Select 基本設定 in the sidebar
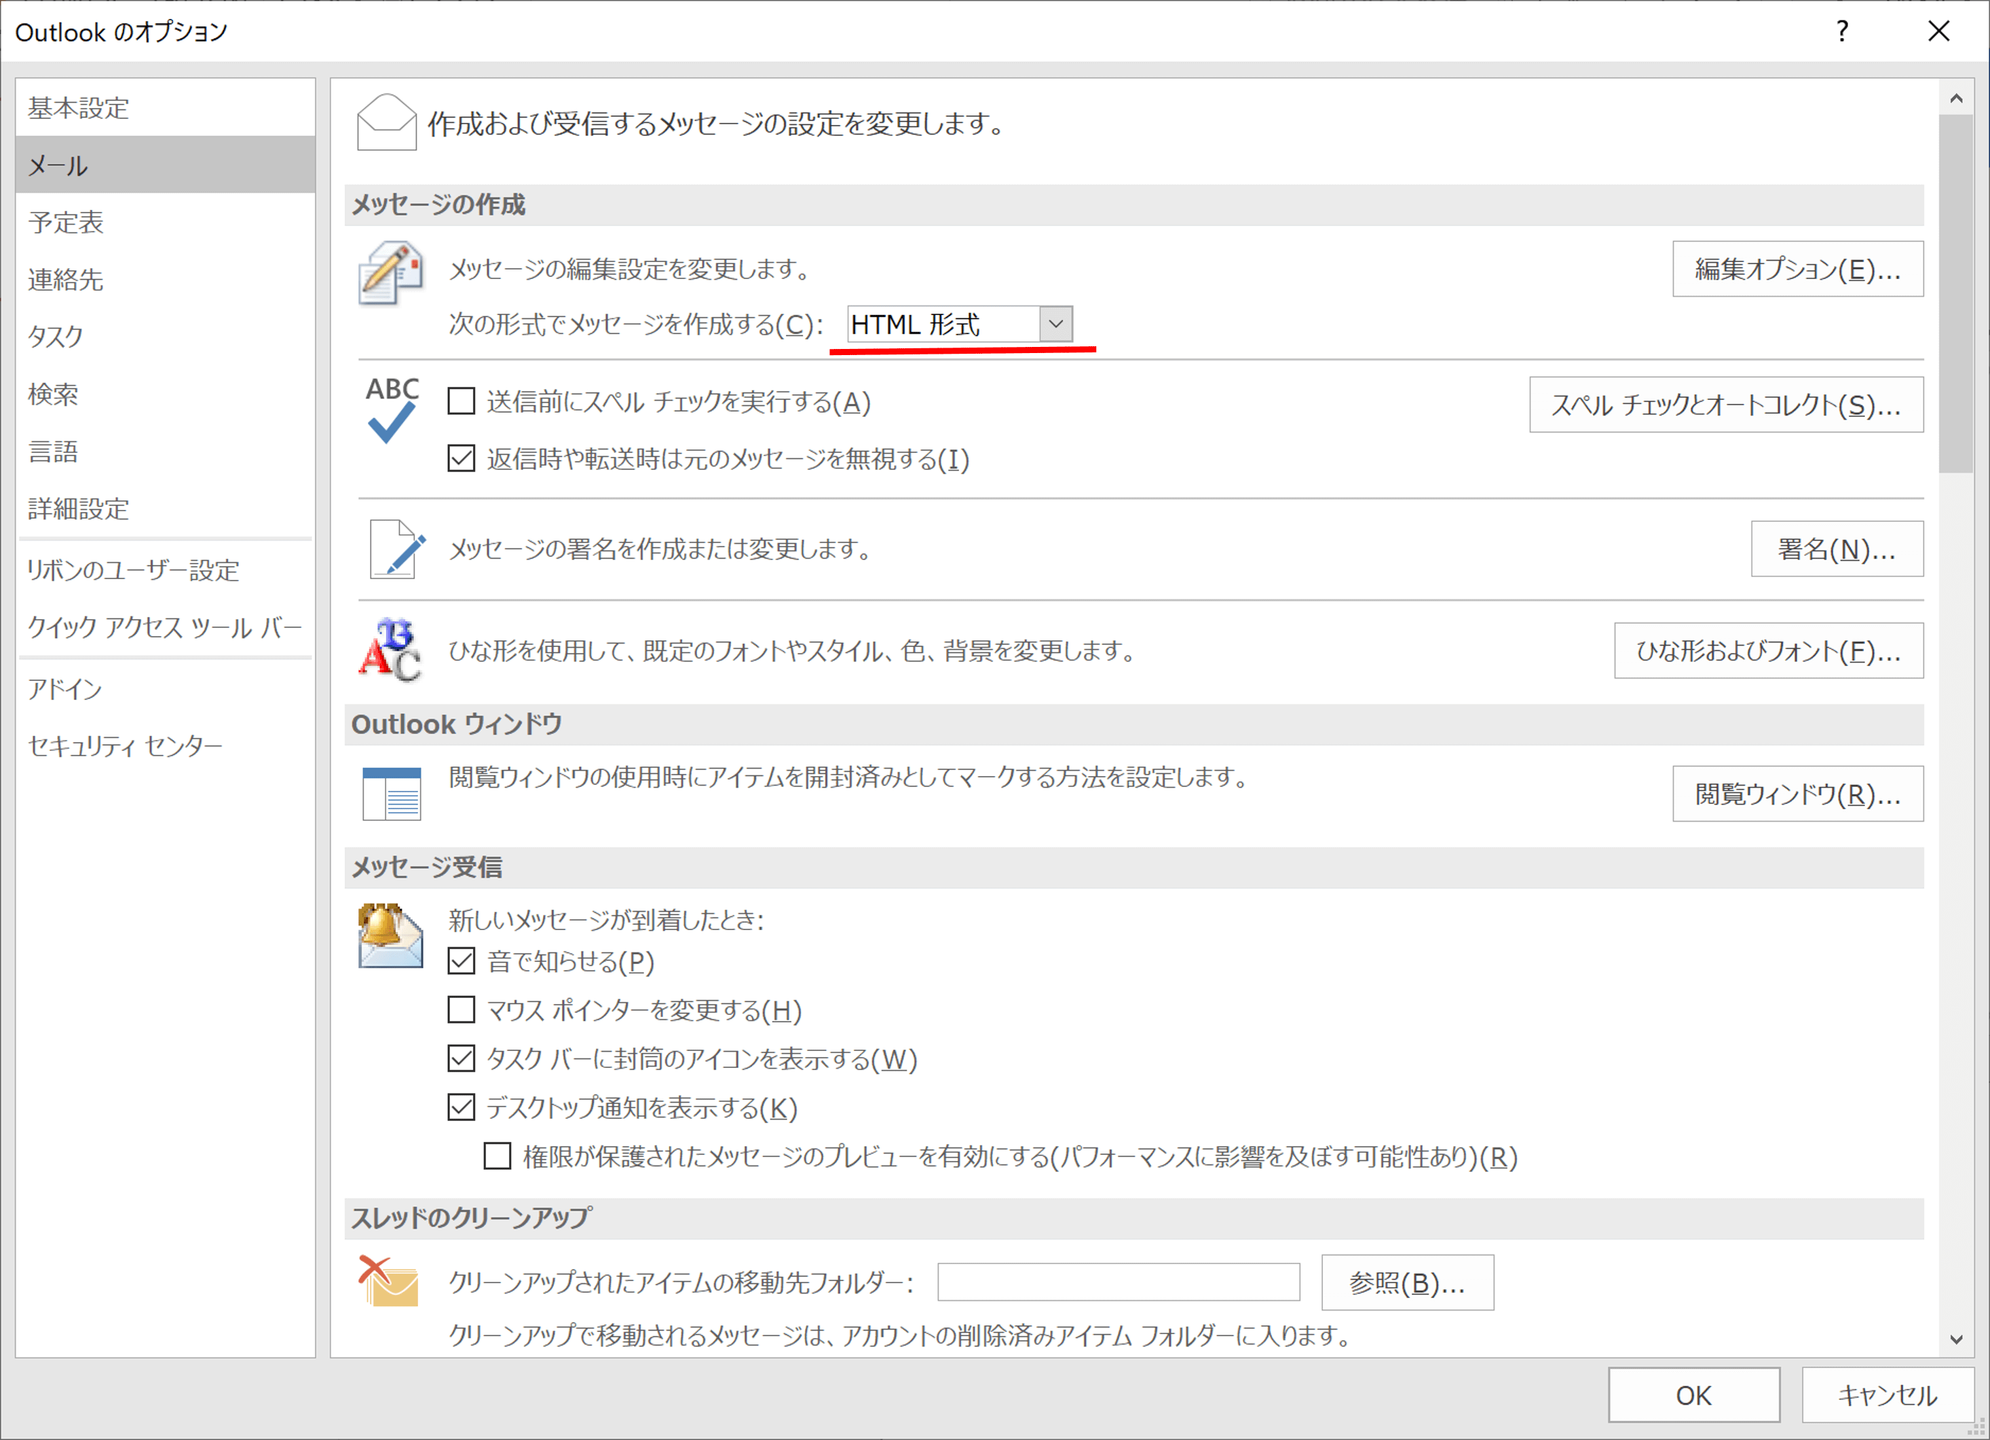 pos(165,108)
